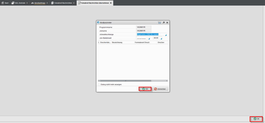This screenshot has width=265, height=123.
Task: Open the 00:00 start time dropdown
Action: pyautogui.click(x=161, y=39)
